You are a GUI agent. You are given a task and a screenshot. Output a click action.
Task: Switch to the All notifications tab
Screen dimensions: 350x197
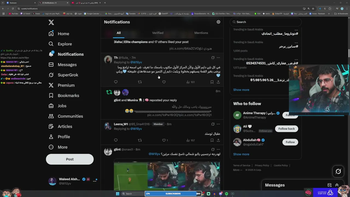click(119, 33)
